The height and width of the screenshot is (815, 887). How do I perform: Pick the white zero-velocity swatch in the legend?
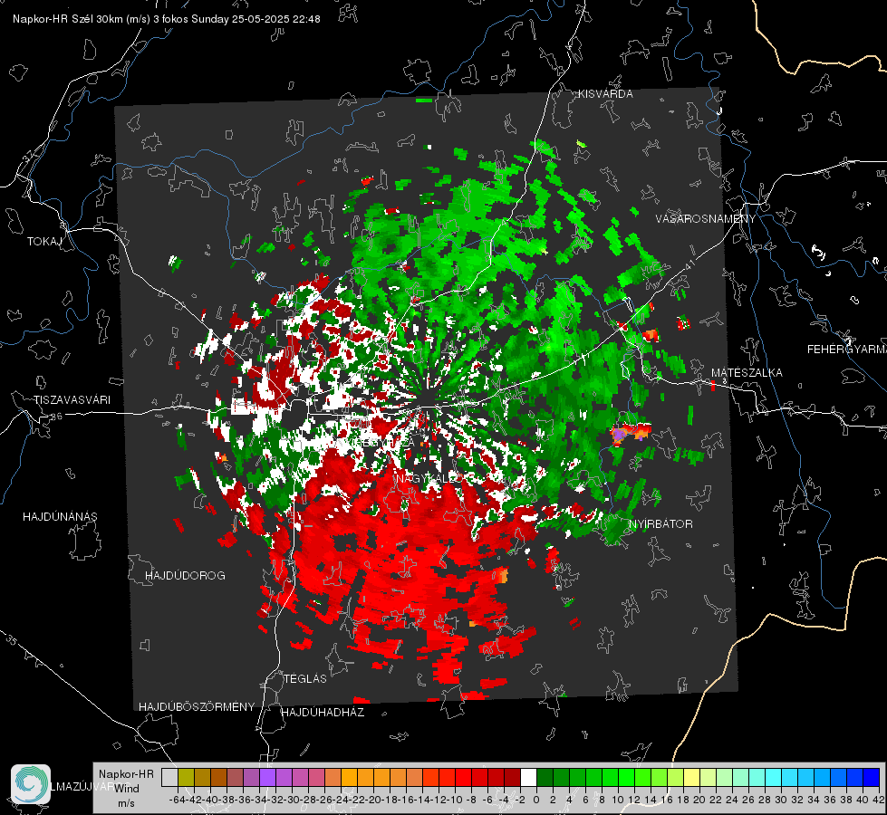point(528,777)
